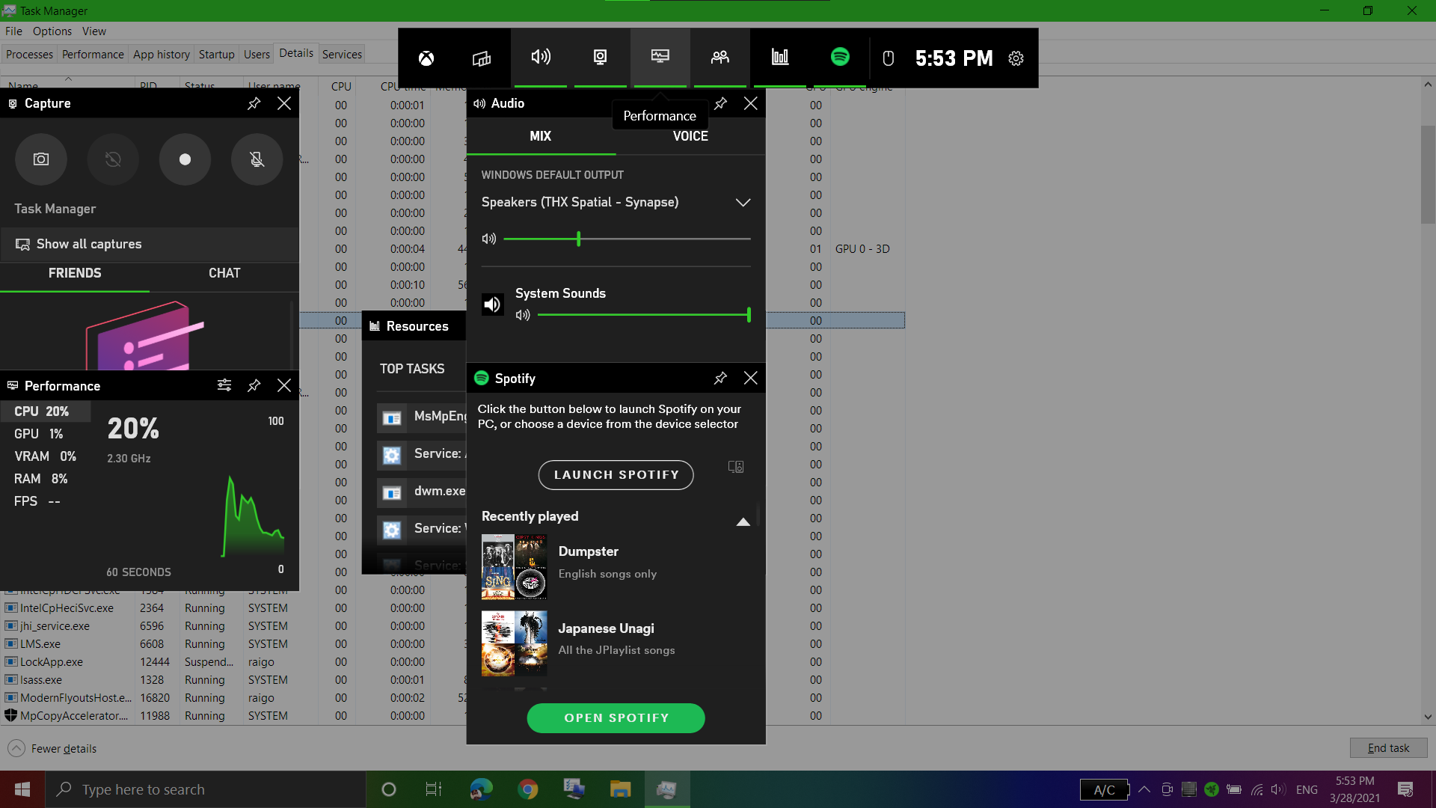Click the Windows Start button
Screen dimensions: 1436x808
click(22, 789)
